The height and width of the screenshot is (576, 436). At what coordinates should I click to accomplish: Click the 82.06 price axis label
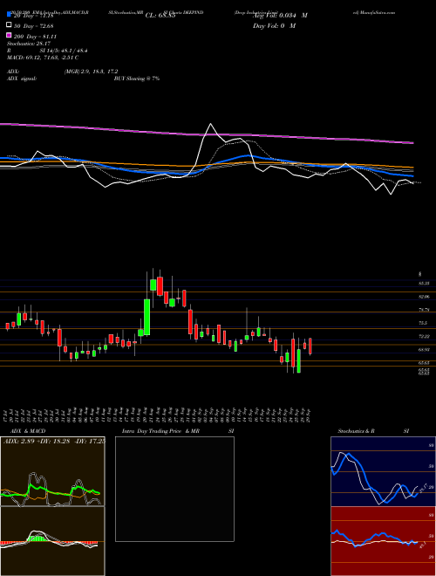tap(424, 297)
